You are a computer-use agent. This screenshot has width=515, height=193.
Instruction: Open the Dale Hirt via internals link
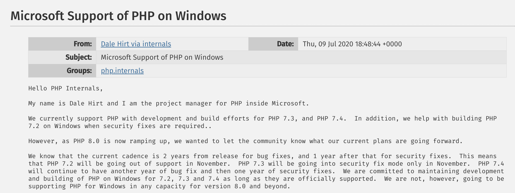[136, 44]
